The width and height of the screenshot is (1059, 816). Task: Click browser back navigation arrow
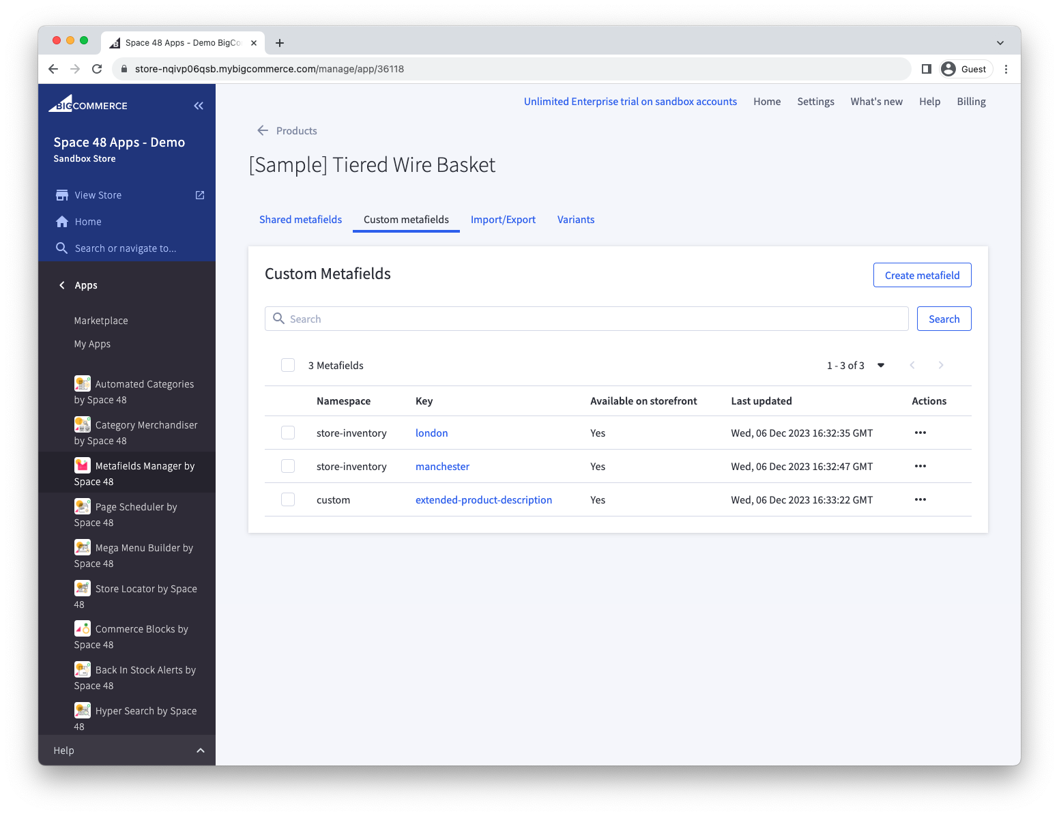(x=53, y=69)
